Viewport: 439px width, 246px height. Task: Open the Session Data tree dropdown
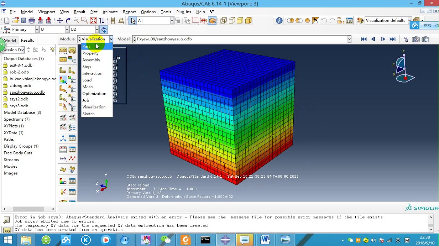pyautogui.click(x=22, y=50)
